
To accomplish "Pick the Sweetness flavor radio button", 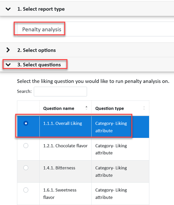I will 26,190.
